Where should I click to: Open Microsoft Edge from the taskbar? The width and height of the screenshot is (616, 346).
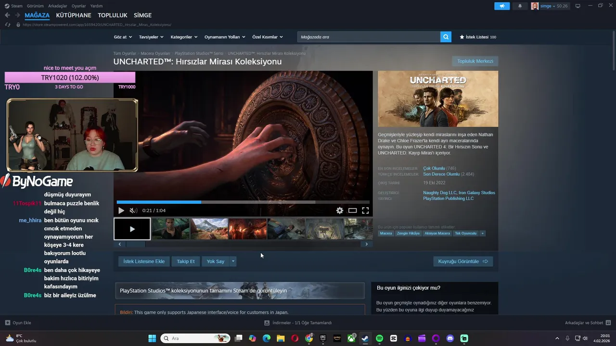tap(267, 338)
